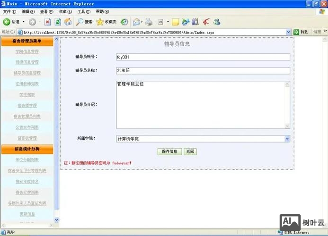
Task: Click the 信息统计分析 orange header
Action: [27, 149]
